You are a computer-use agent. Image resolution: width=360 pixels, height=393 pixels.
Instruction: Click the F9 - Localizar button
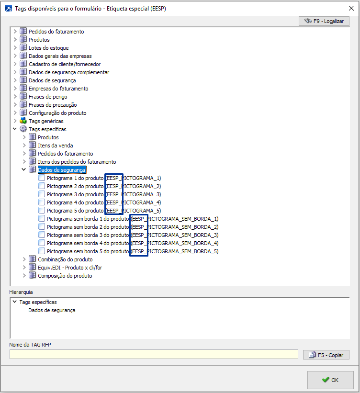(x=324, y=21)
